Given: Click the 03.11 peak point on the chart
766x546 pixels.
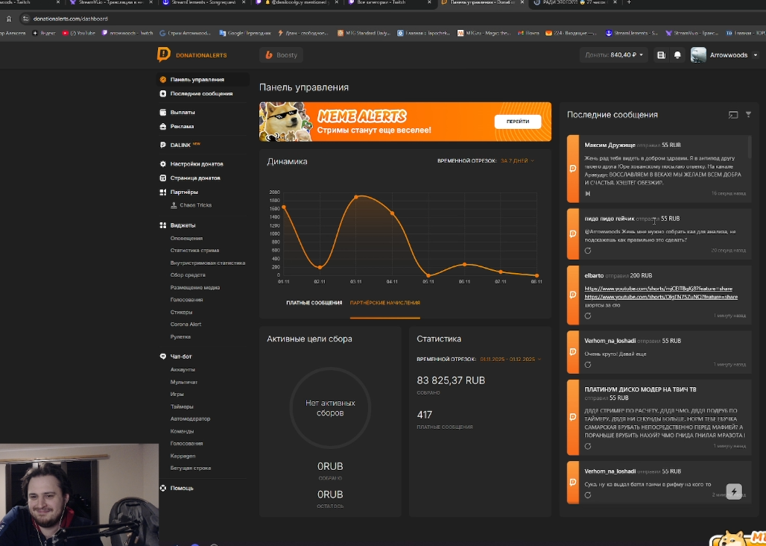Looking at the screenshot, I should [356, 197].
